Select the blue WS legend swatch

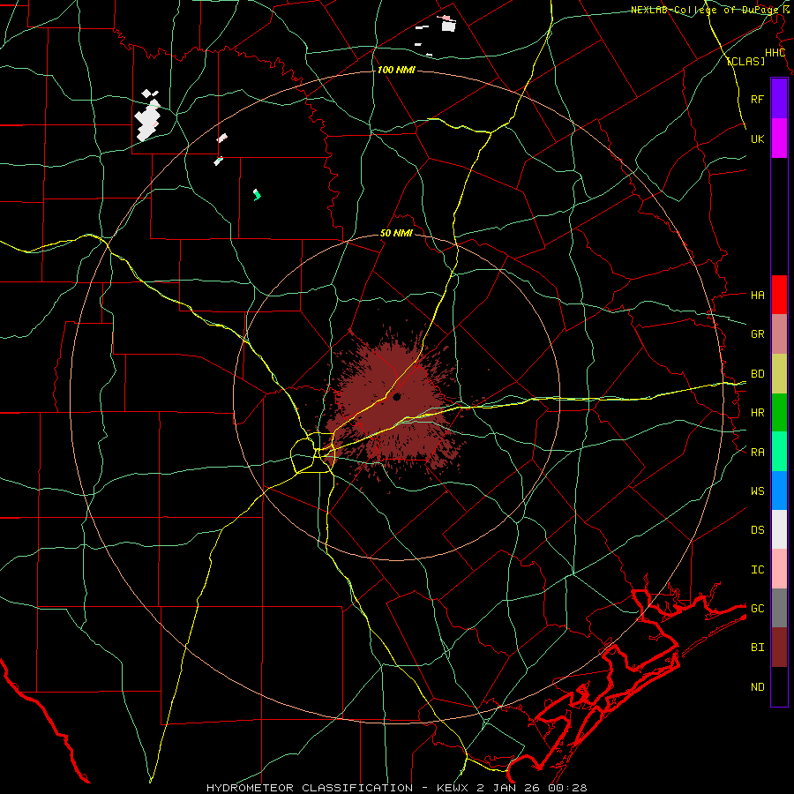[x=779, y=491]
